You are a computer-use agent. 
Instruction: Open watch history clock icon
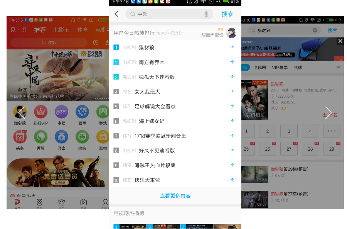[96, 42]
